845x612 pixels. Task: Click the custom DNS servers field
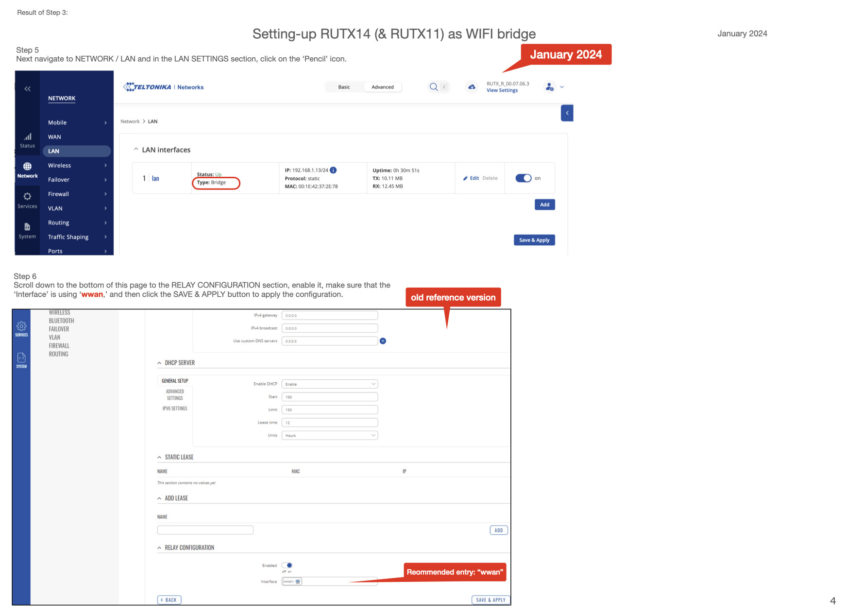[330, 341]
